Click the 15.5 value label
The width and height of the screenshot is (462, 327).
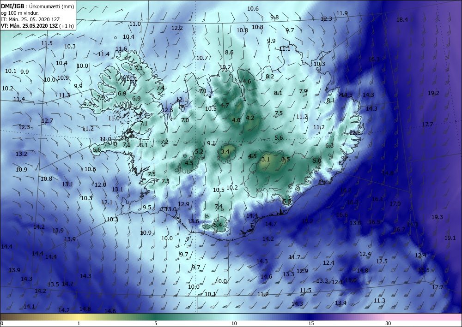click(424, 270)
